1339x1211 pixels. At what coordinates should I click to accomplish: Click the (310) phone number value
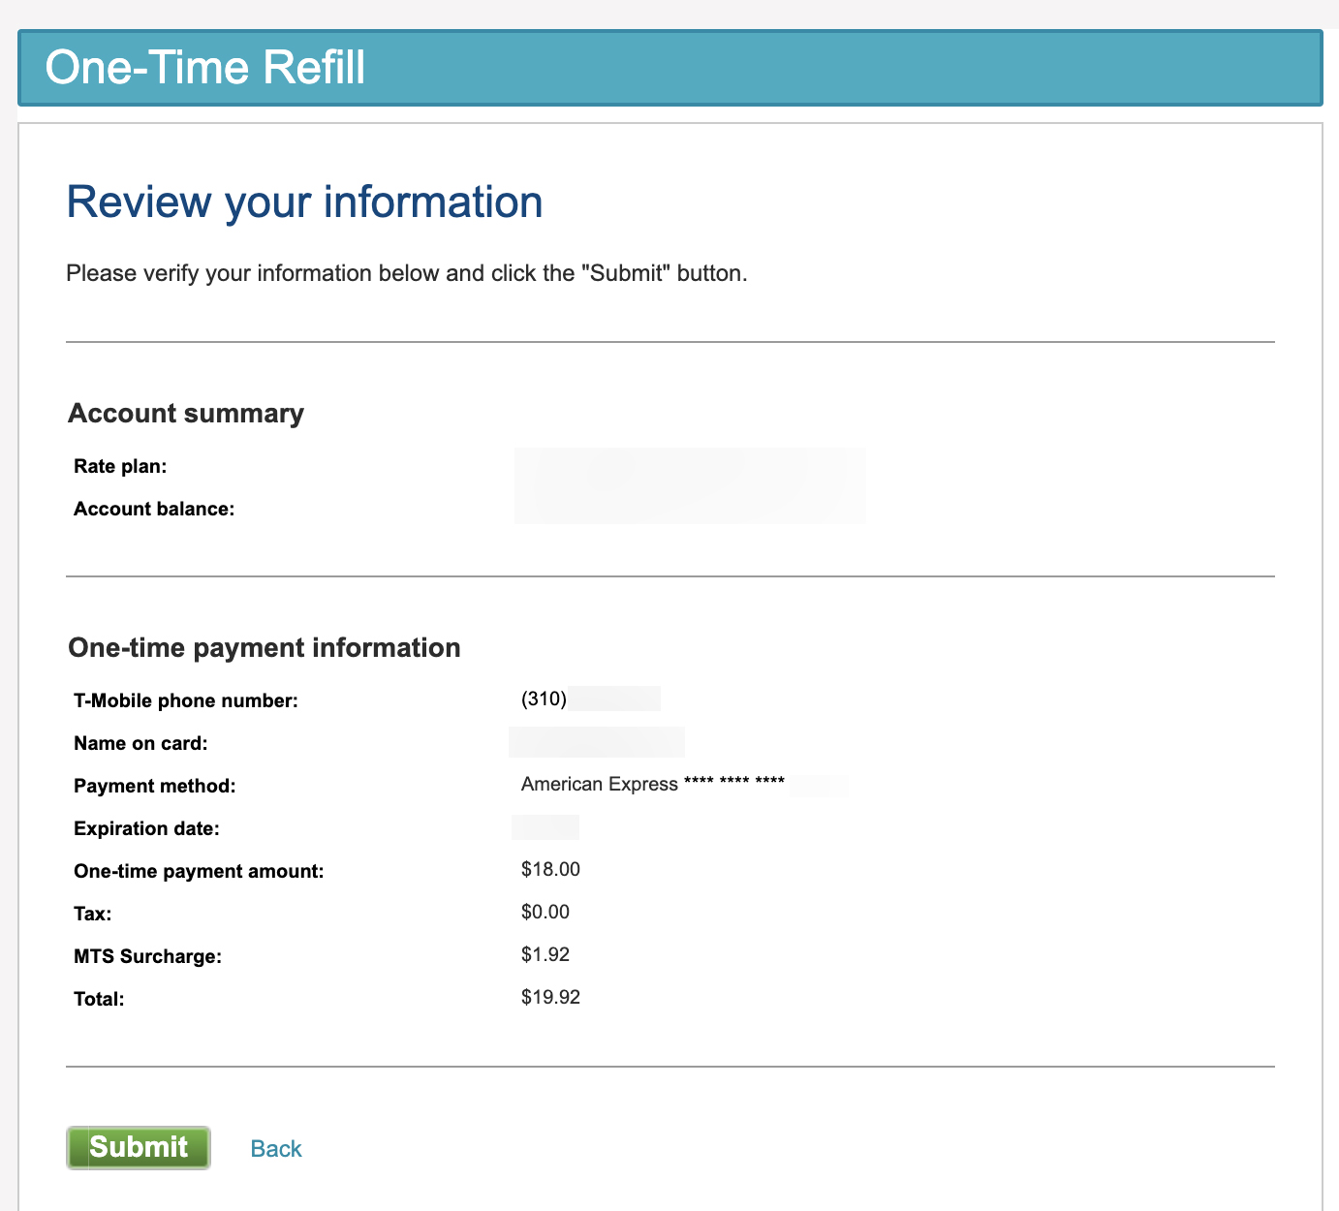pos(544,699)
